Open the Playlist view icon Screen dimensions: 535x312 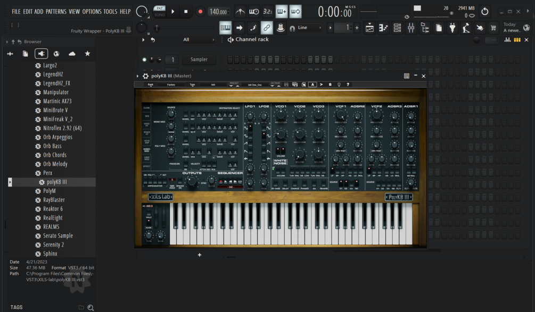369,28
